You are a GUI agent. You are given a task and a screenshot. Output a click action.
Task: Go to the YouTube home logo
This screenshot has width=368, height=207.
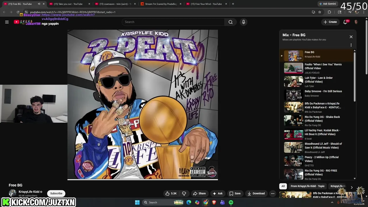(16, 22)
